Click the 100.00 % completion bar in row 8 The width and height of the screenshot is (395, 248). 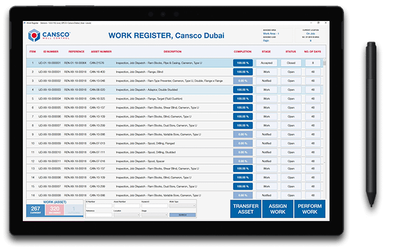click(x=243, y=125)
